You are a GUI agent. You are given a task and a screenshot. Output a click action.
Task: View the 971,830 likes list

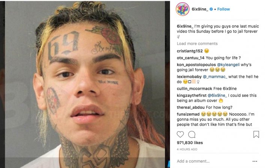(x=190, y=143)
